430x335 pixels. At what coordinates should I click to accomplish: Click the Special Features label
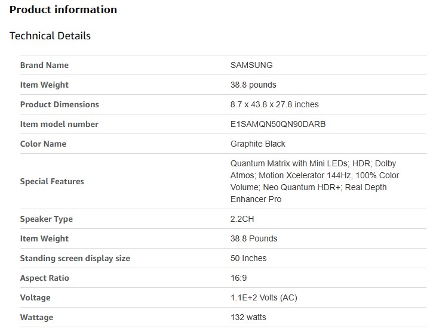tap(52, 181)
